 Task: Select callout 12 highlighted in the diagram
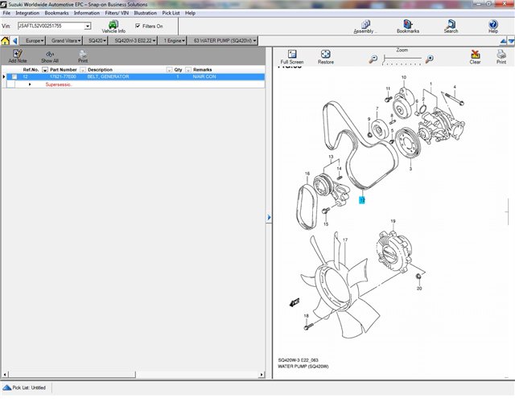pyautogui.click(x=362, y=199)
